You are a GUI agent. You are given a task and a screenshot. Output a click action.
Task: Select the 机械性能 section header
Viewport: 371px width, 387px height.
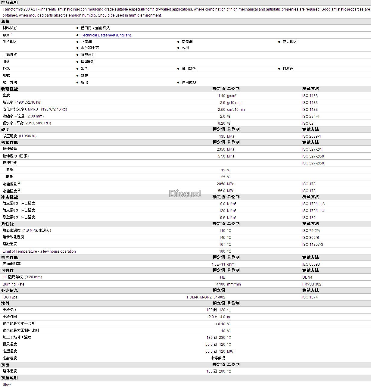tap(10, 143)
